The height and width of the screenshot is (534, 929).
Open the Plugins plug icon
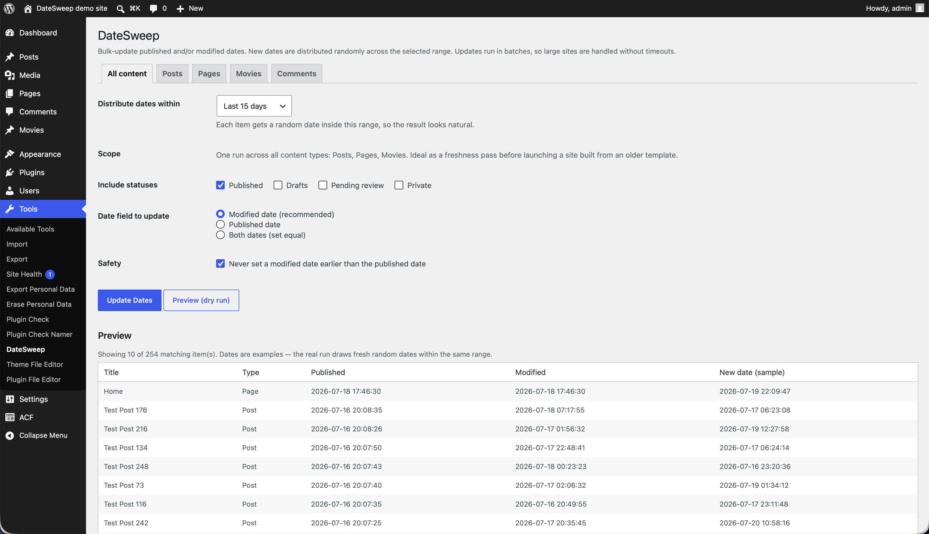pos(10,172)
